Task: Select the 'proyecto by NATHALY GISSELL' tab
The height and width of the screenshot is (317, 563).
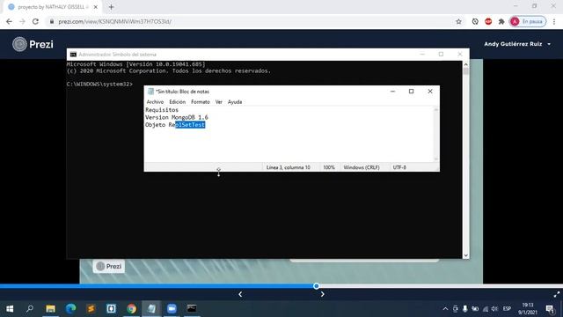Action: [52, 7]
